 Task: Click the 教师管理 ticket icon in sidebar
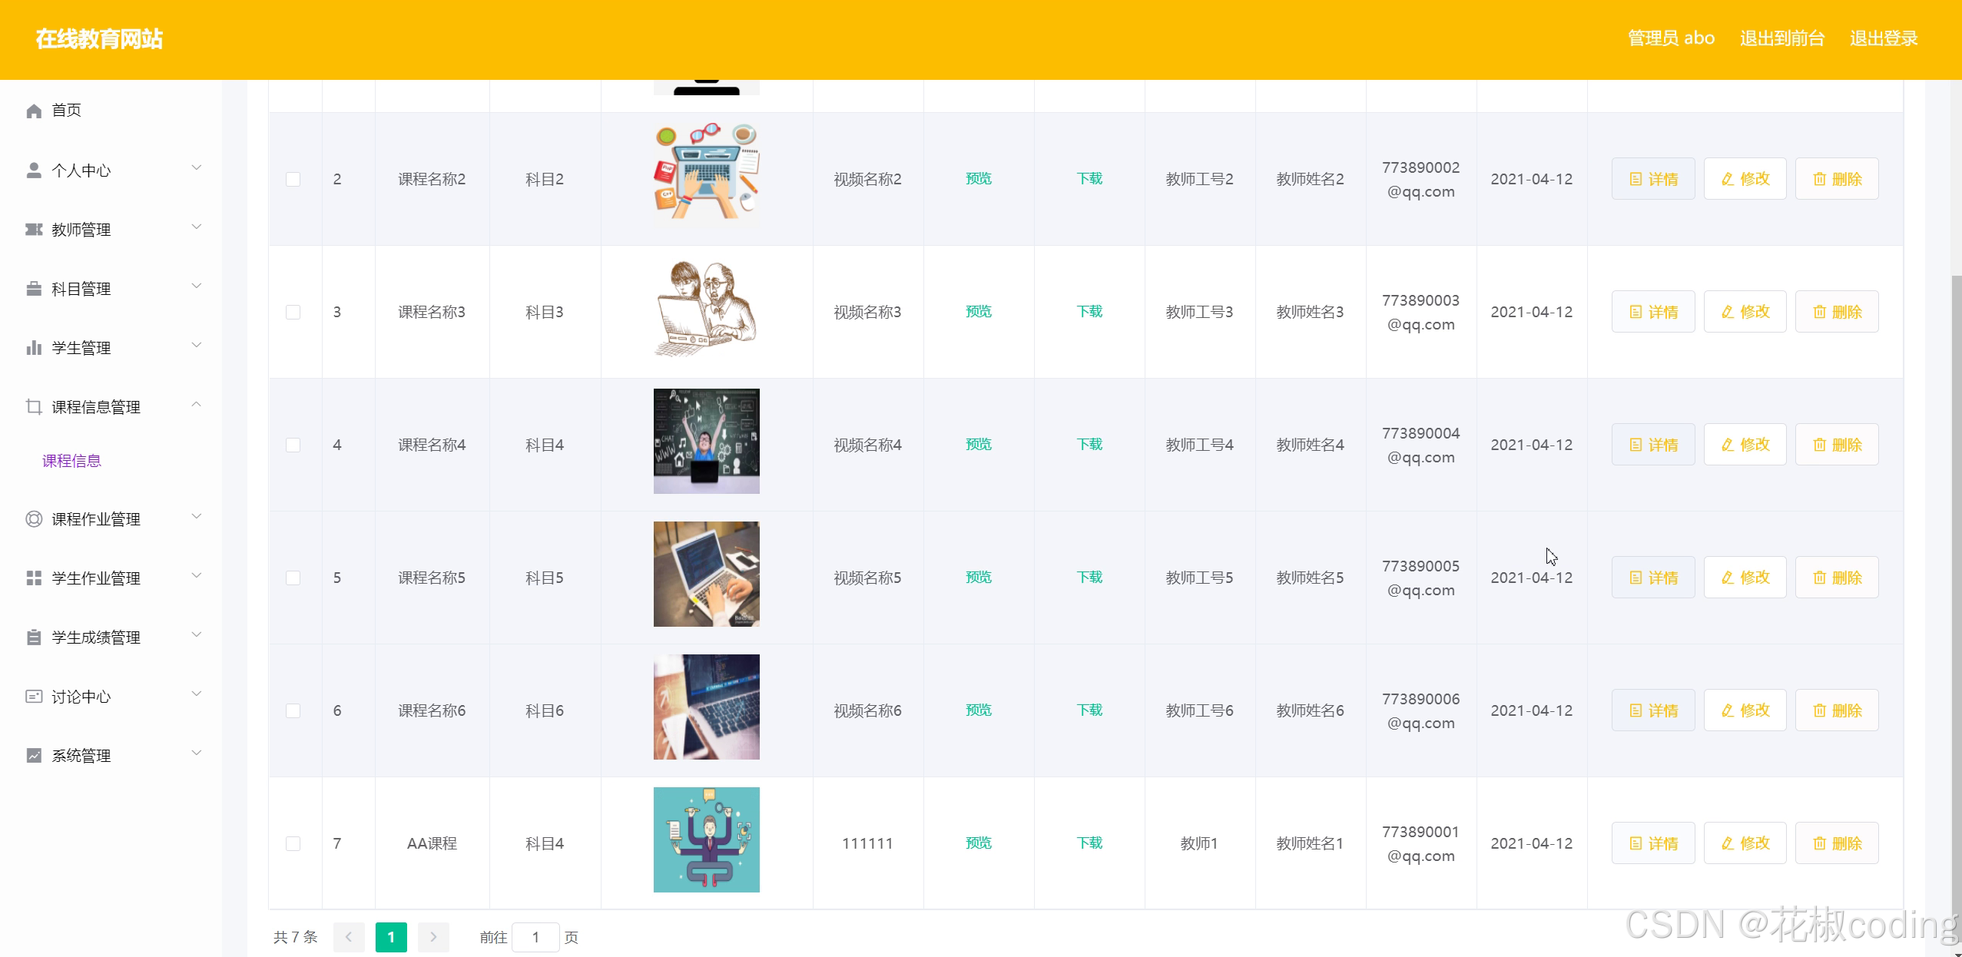click(34, 229)
